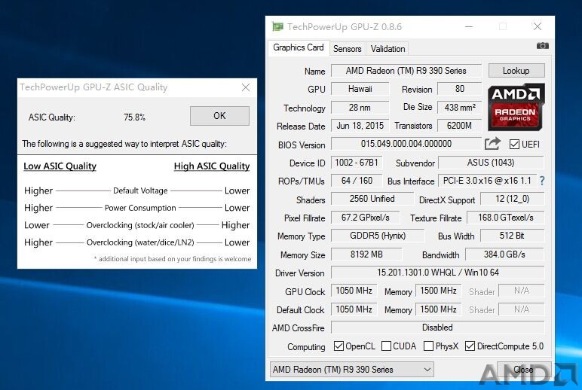The image size is (582, 390).
Task: Click the Die Size field 438 mm²
Action: (x=460, y=108)
